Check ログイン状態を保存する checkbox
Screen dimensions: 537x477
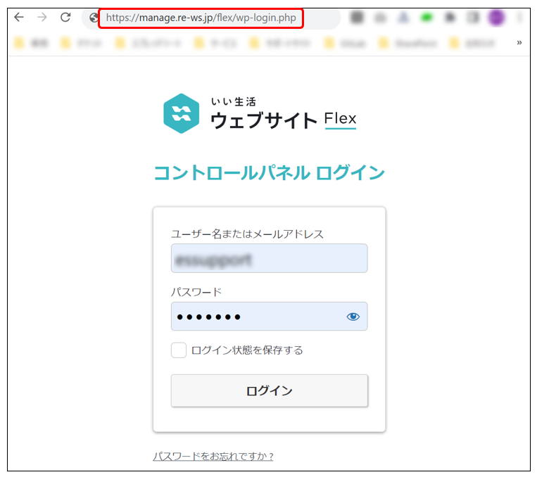179,350
